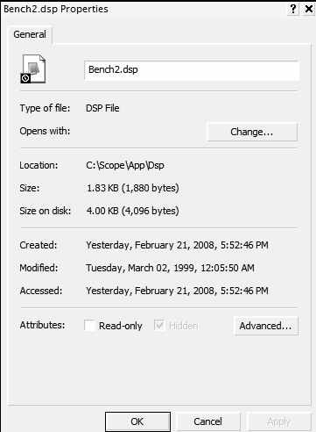Toggle the Hidden attribute checkbox

(159, 326)
